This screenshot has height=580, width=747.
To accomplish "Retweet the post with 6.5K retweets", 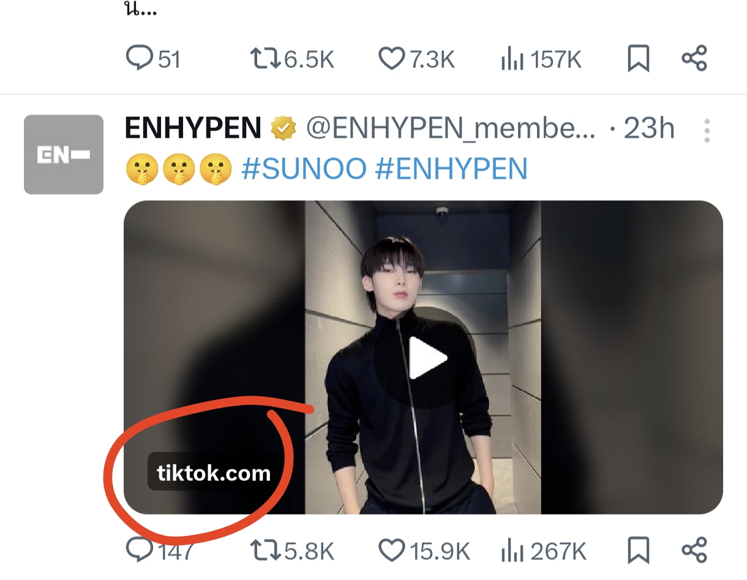I will (x=292, y=59).
